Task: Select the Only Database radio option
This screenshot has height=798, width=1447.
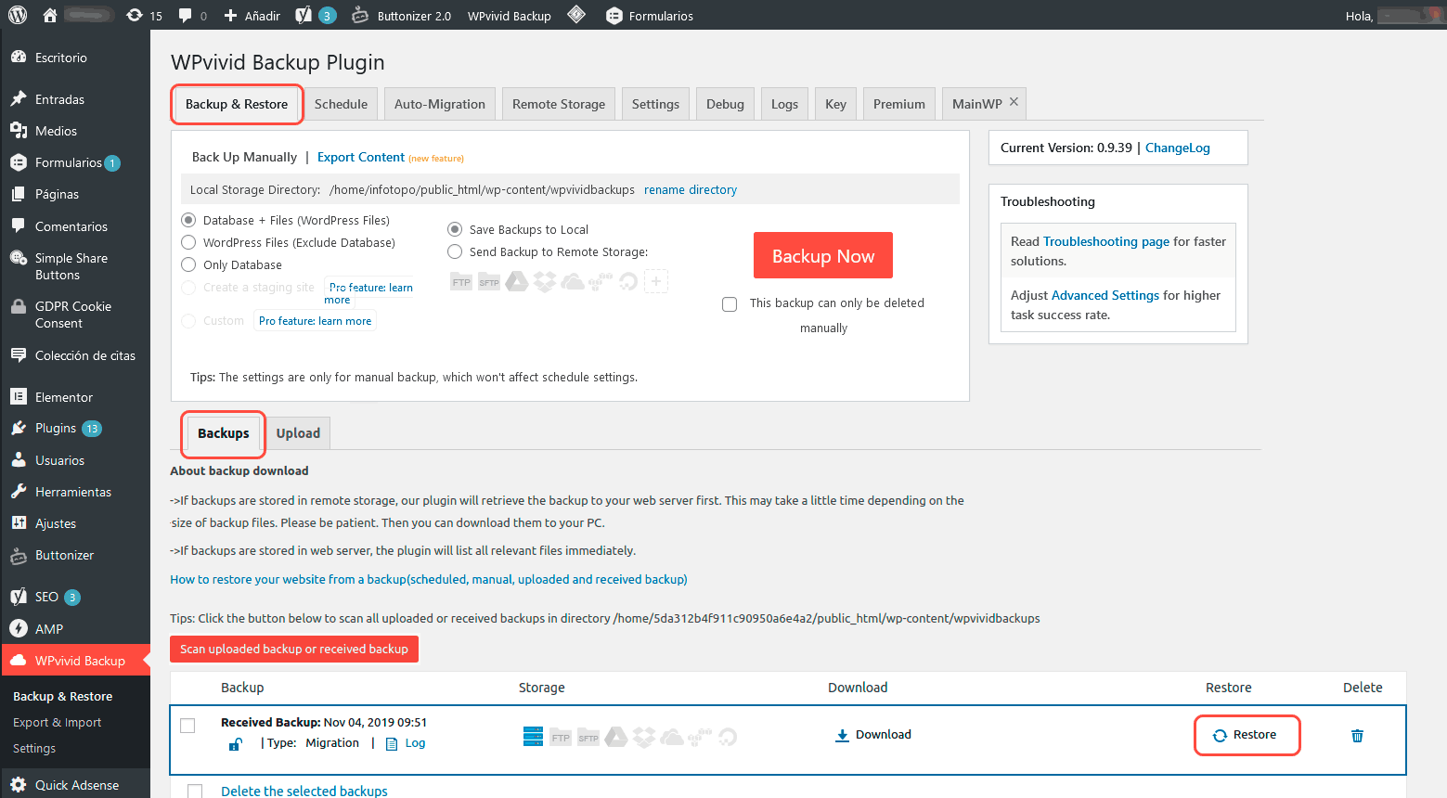Action: 188,264
